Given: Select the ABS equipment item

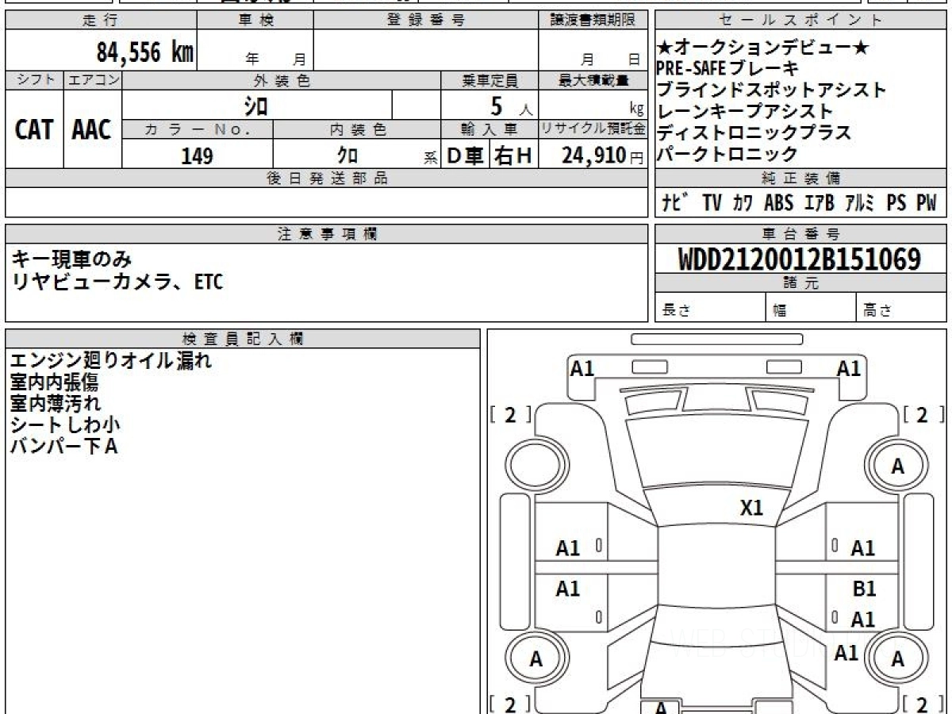Looking at the screenshot, I should [778, 203].
